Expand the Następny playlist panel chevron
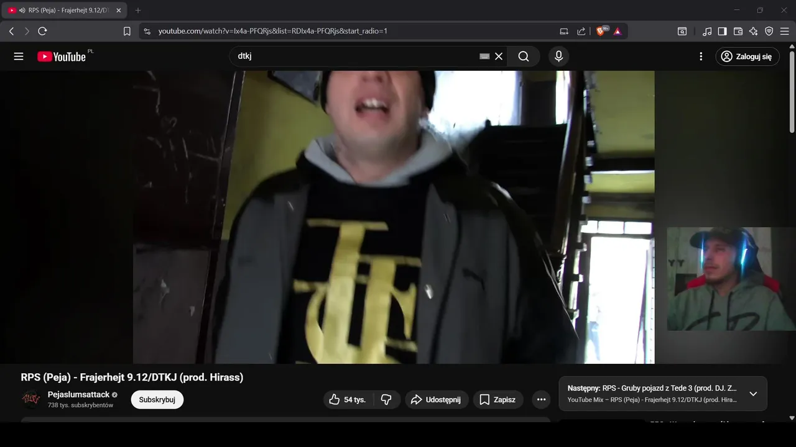Image resolution: width=796 pixels, height=447 pixels. pos(753,394)
